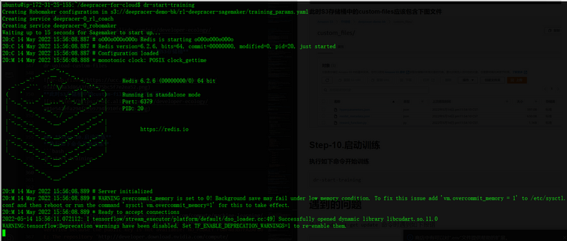The height and width of the screenshot is (241, 567).
Task: Tick the checkbox for hyperparameters.json
Action: [323, 110]
